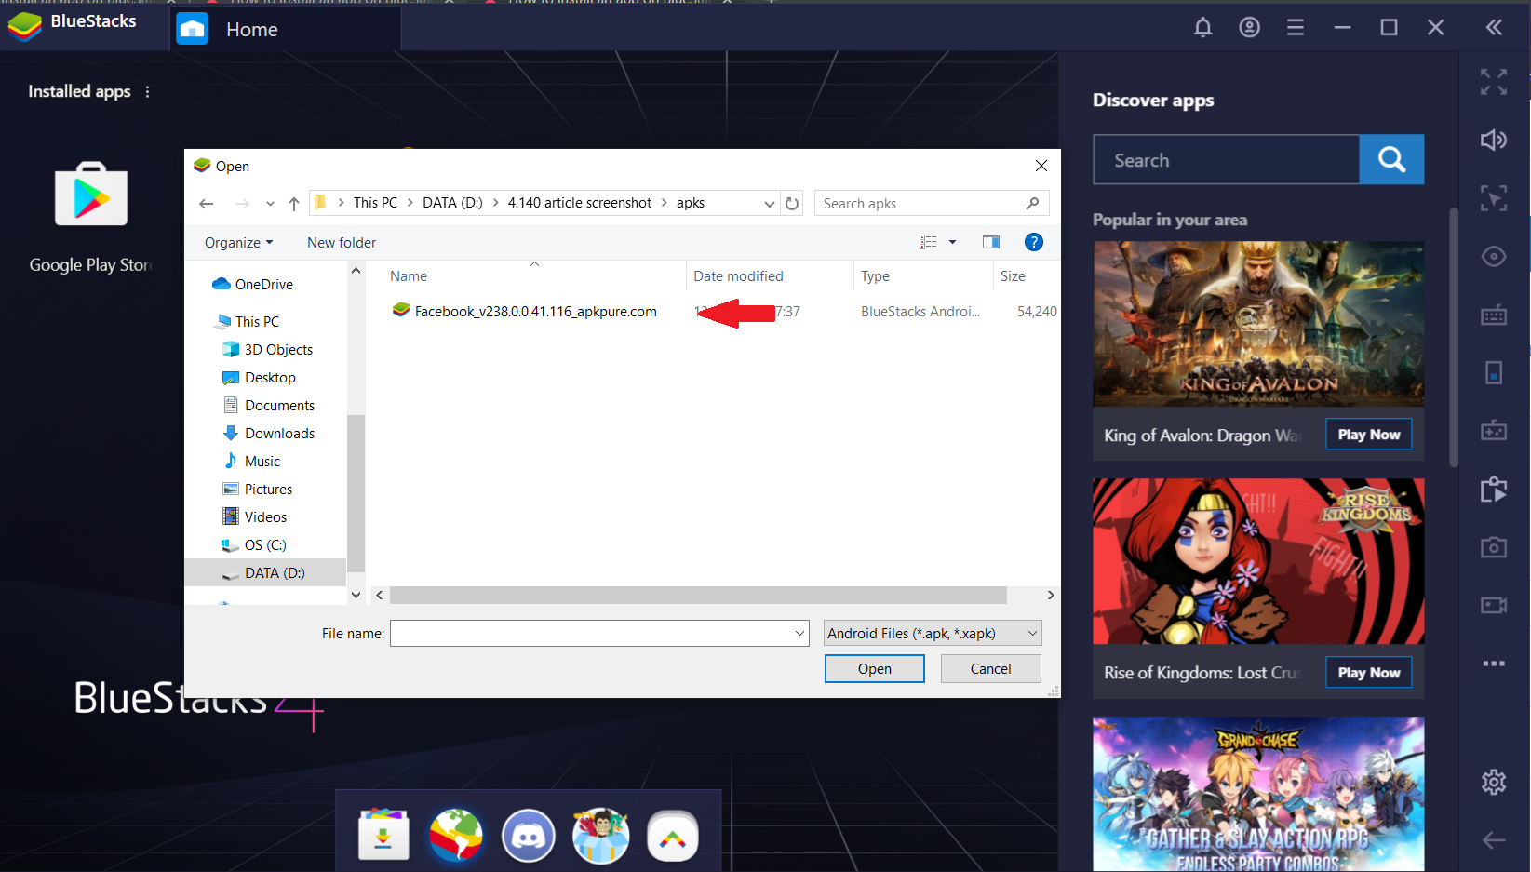This screenshot has height=872, width=1531.
Task: Open the globe dock icon
Action: [456, 835]
